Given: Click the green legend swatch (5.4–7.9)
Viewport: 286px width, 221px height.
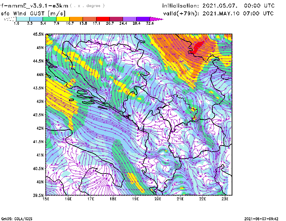Looking at the screenshot, I should coord(49,19).
